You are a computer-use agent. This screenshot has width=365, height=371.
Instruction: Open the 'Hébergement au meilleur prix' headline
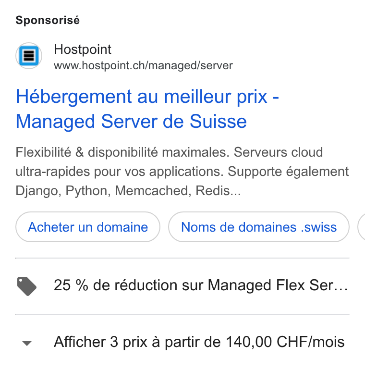pos(147,97)
